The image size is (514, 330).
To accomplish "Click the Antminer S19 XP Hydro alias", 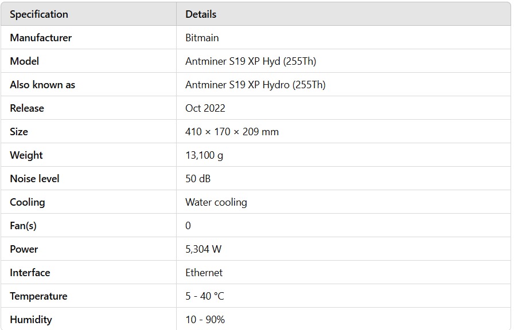I will [x=255, y=85].
